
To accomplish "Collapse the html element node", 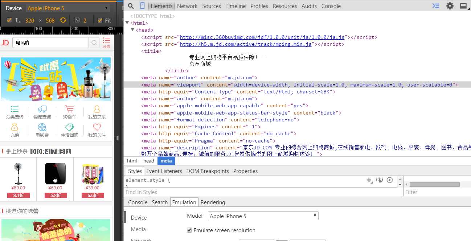I will [x=127, y=23].
